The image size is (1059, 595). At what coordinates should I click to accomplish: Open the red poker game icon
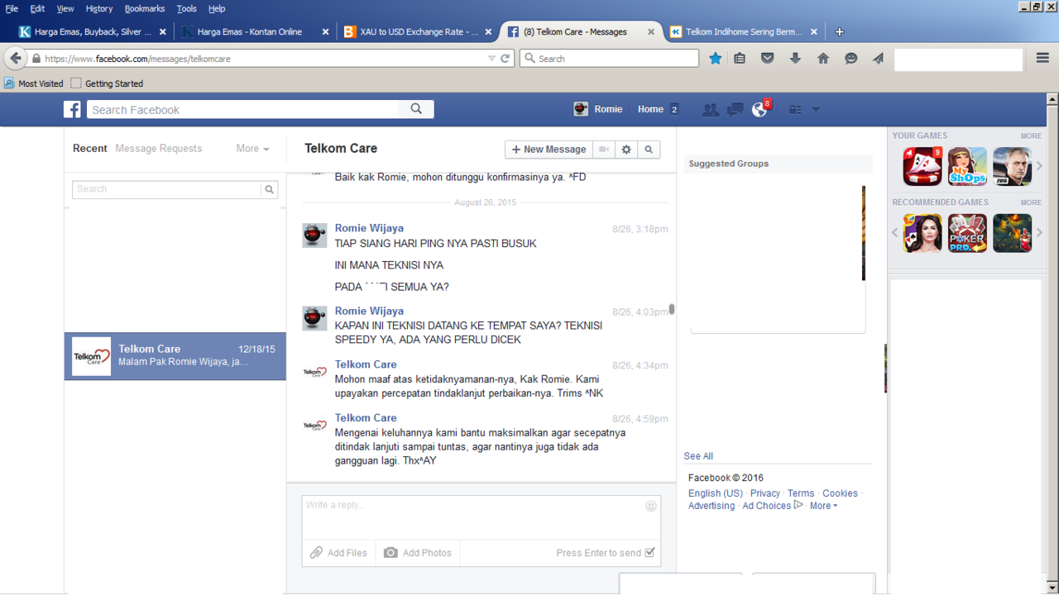point(922,166)
